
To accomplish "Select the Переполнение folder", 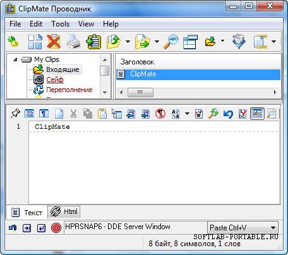I will pos(69,90).
